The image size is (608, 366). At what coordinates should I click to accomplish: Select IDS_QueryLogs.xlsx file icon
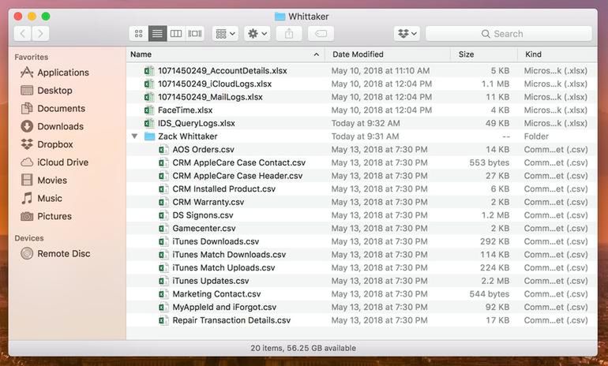click(x=149, y=124)
